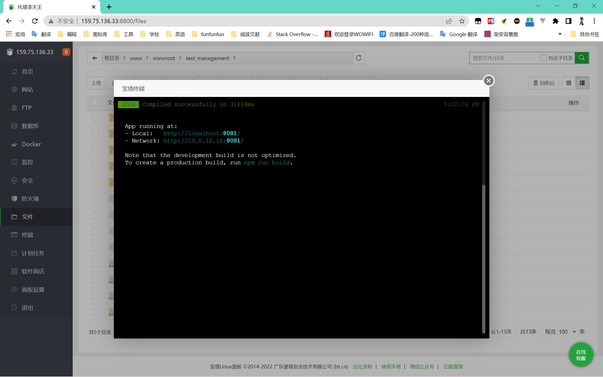Open the tab search dropdown arrow

538,6
